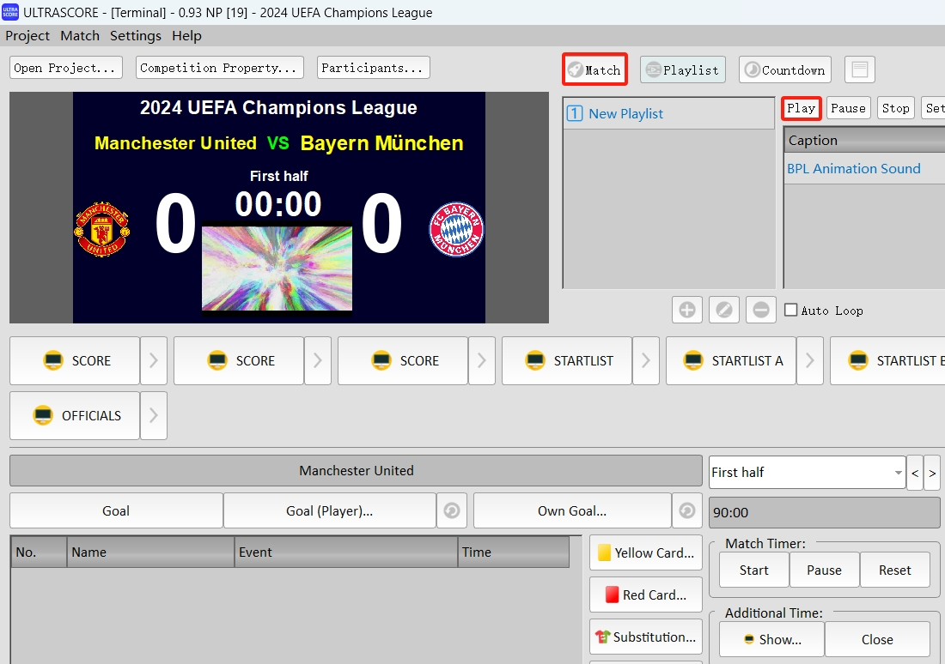Expand the arrow next to OFFICIALS button
This screenshot has width=945, height=664.
tap(154, 415)
